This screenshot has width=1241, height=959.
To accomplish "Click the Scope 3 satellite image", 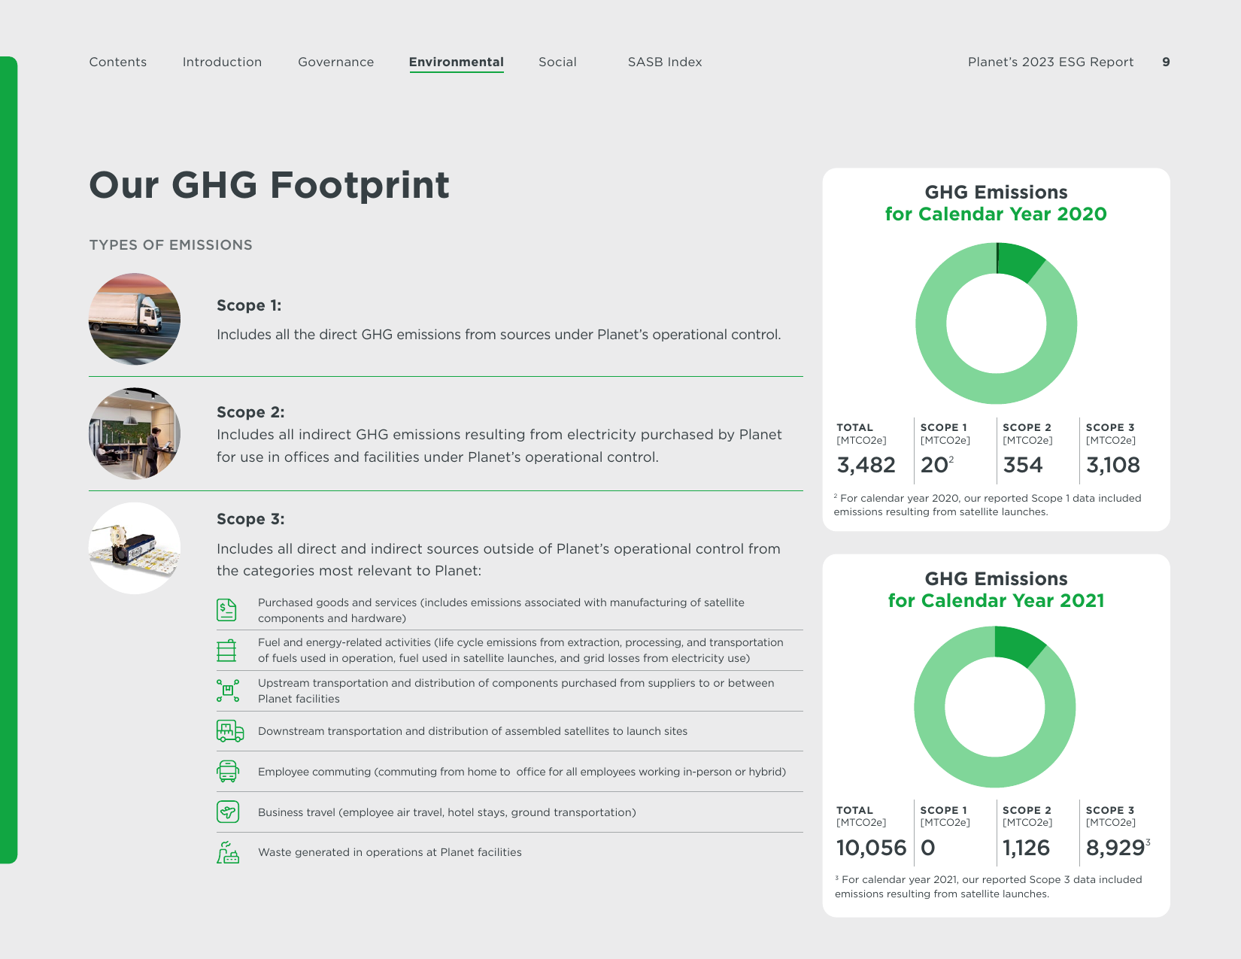I will [x=135, y=548].
